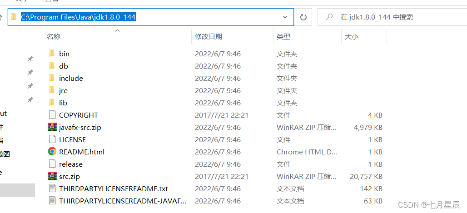Click the THIRDPARTYLICENSEREADME.txt document icon
The image size is (467, 213).
click(x=52, y=188)
